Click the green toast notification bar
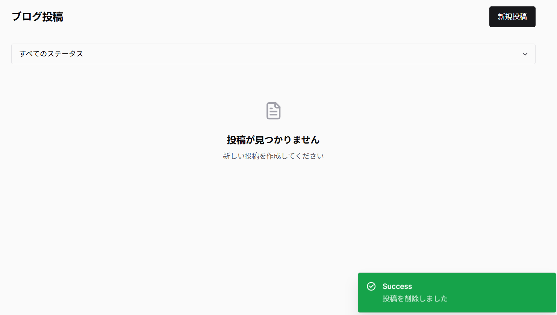Screen dimensions: 557x315 [456, 292]
